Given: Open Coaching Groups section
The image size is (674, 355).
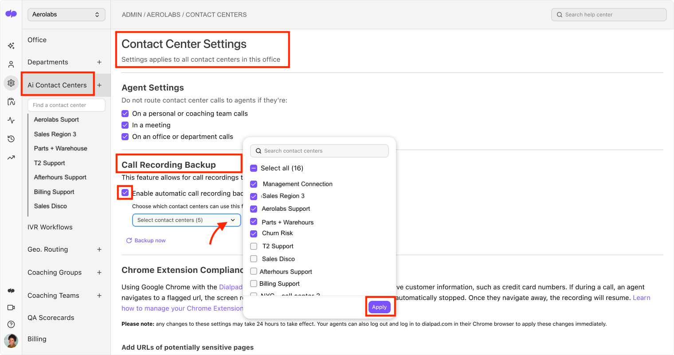Looking at the screenshot, I should coord(55,272).
